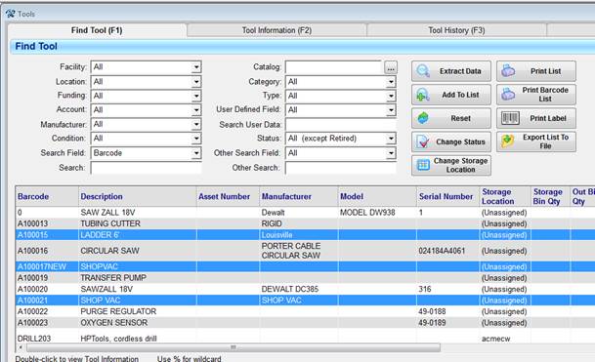This screenshot has height=362, width=595.
Task: Switch to the Tool History (F3) tab
Action: (x=456, y=30)
